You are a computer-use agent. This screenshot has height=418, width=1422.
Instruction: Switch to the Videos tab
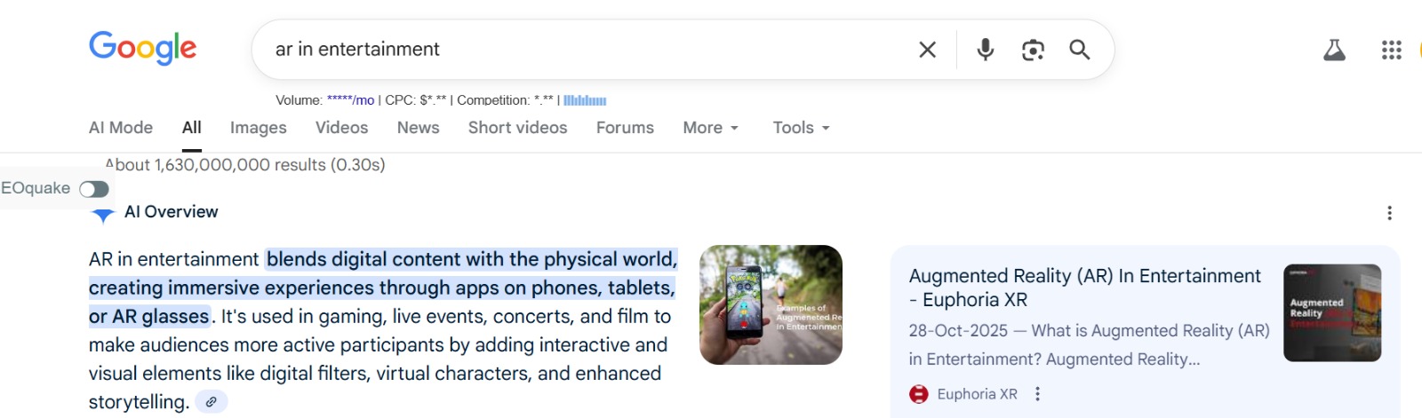coord(341,128)
